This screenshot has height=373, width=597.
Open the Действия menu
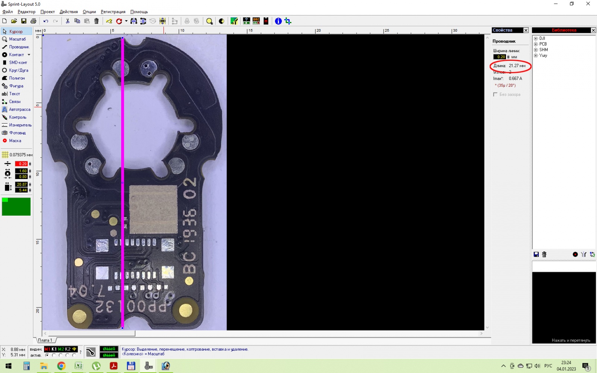69,12
